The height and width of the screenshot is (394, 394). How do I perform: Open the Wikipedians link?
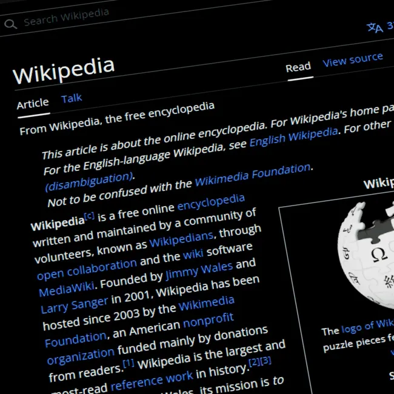181,239
